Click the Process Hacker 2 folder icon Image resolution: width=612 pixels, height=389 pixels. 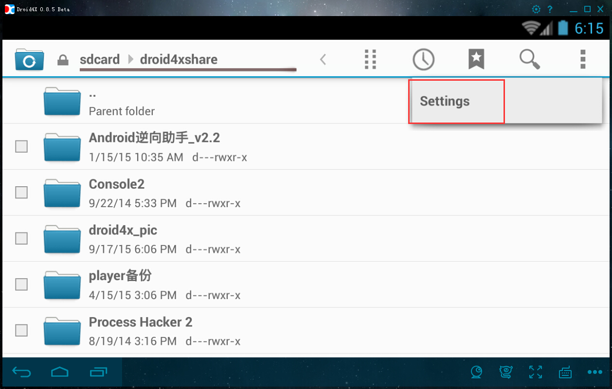tap(62, 331)
